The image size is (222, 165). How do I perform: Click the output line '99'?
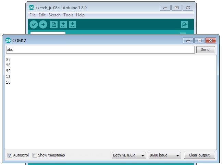[8, 71]
